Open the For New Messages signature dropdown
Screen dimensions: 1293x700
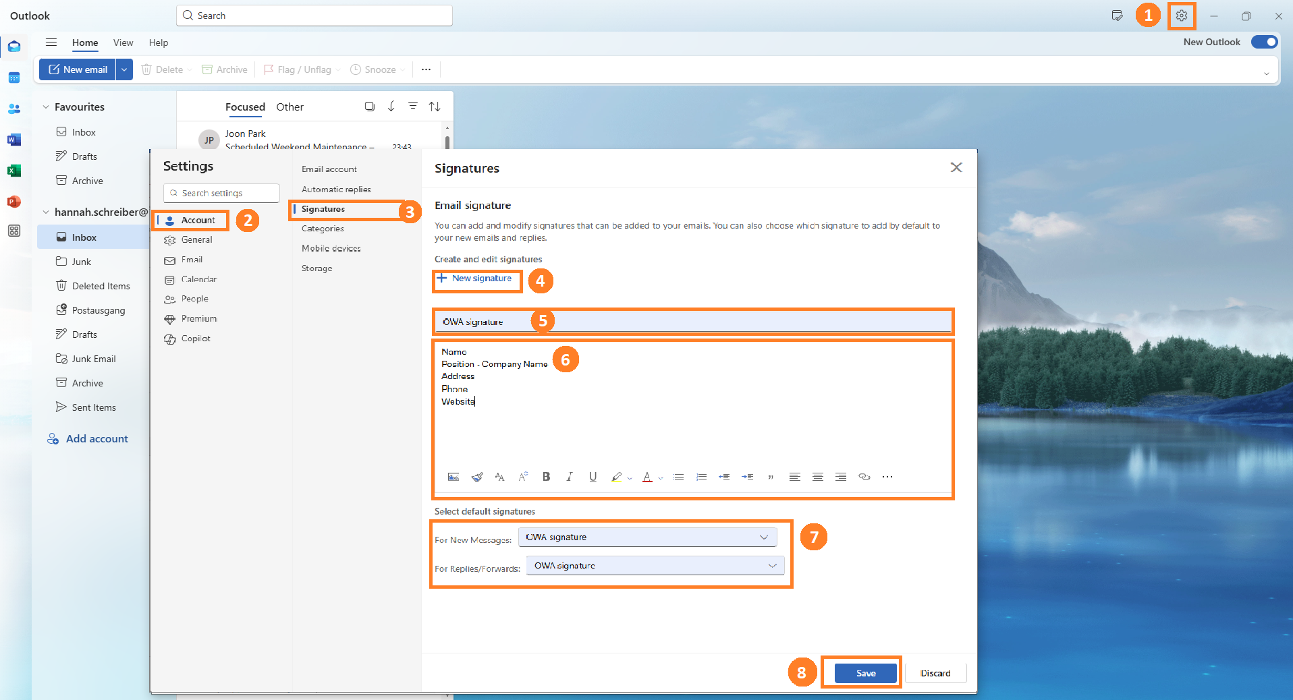pyautogui.click(x=648, y=537)
